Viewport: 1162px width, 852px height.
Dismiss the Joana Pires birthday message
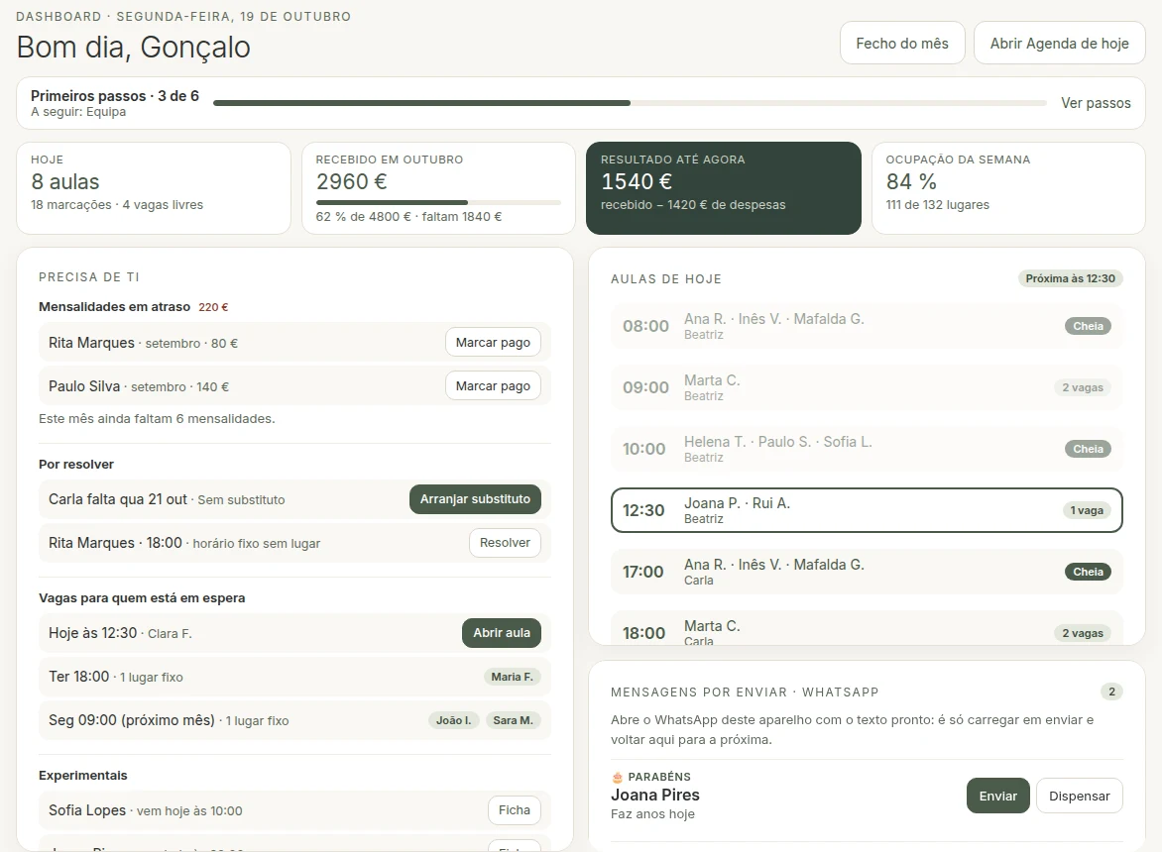pos(1079,796)
